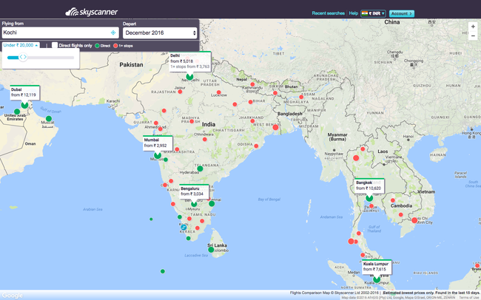
Task: Select the green Muscat marker
Action: 48,118
